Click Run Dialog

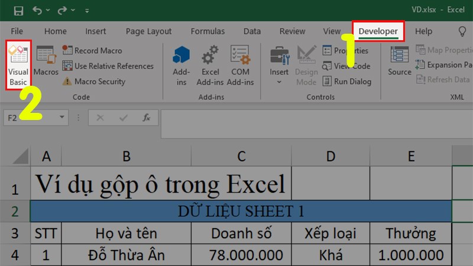(346, 81)
